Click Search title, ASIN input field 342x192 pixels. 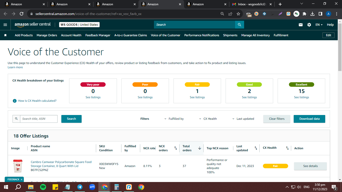point(39,119)
